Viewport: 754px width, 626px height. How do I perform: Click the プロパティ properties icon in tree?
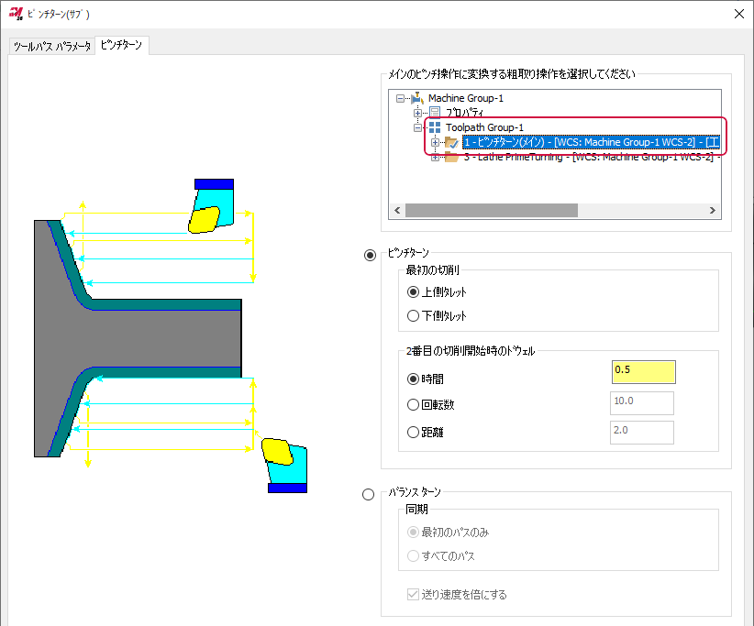(435, 112)
